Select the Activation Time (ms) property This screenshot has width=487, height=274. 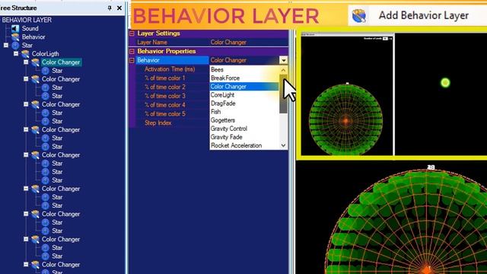point(170,69)
